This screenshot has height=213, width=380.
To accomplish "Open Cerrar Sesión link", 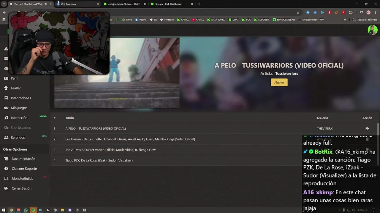I will click(21, 188).
